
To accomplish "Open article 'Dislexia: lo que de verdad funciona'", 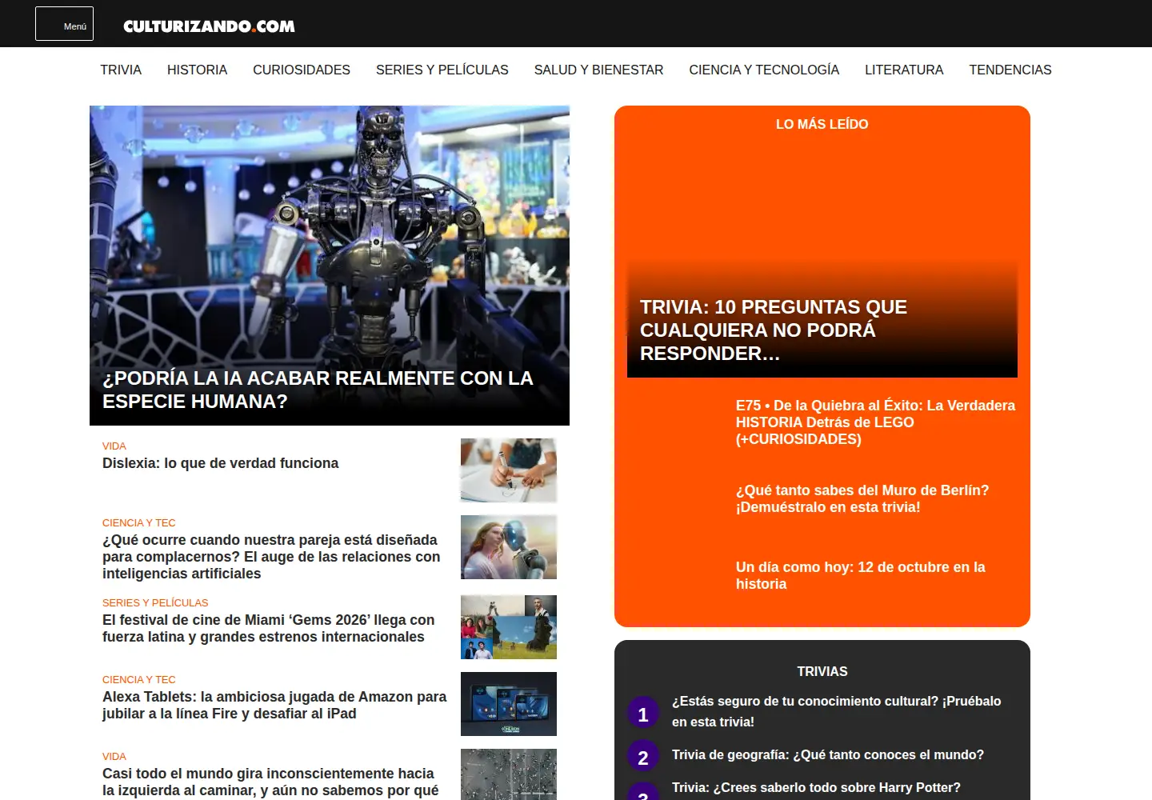I will click(x=220, y=463).
